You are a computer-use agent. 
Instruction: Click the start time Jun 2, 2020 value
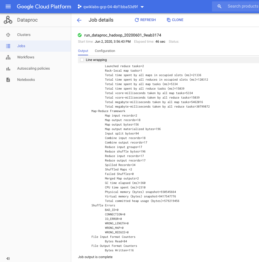tap(113, 42)
